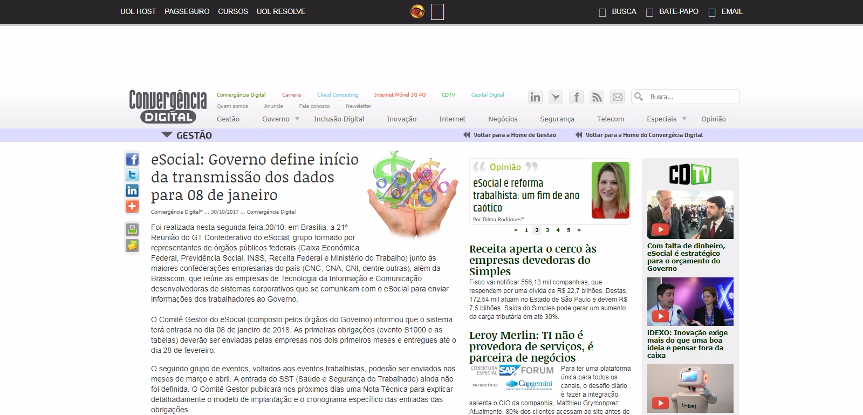Click the header envelope contact icon

[x=617, y=97]
